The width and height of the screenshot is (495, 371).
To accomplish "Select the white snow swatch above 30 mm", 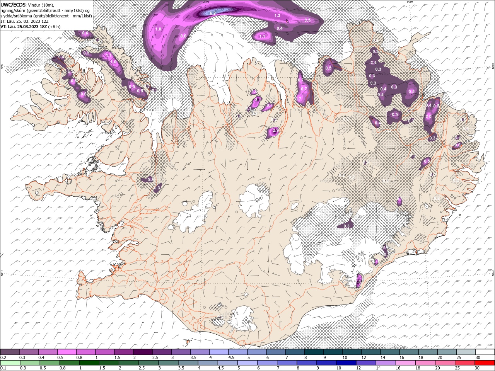I will point(485,352).
